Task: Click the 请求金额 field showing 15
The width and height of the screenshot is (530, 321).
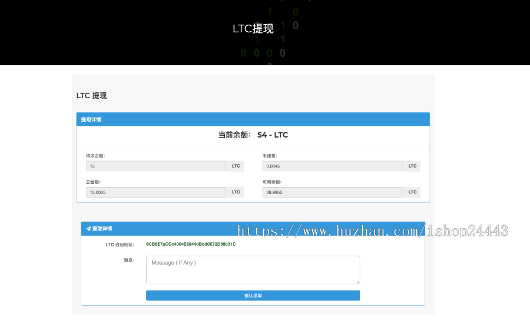Action: tap(156, 166)
